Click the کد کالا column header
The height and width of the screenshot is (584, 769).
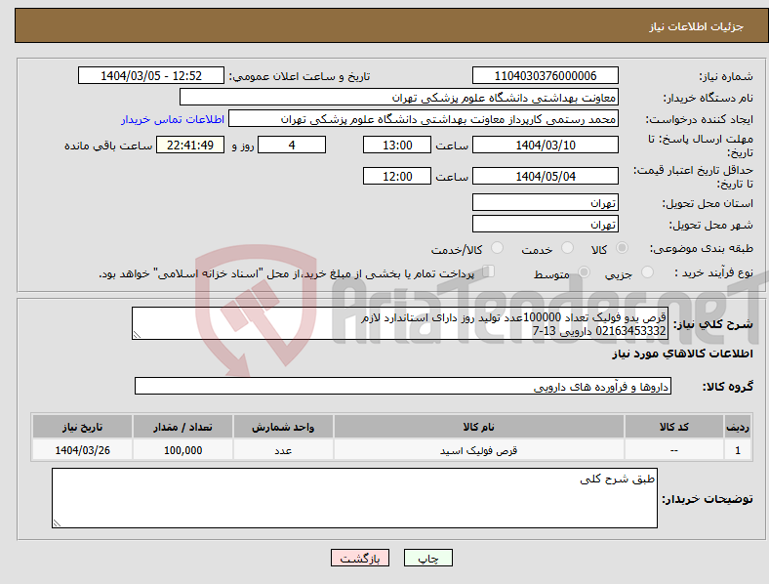(x=674, y=427)
